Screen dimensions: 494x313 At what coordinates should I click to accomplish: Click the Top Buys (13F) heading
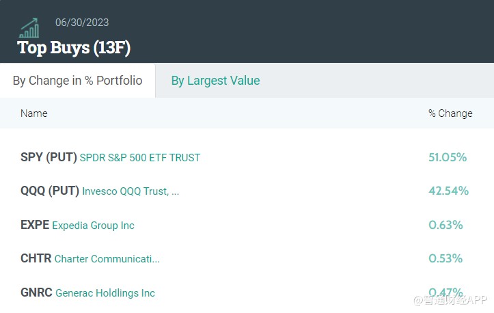point(74,48)
